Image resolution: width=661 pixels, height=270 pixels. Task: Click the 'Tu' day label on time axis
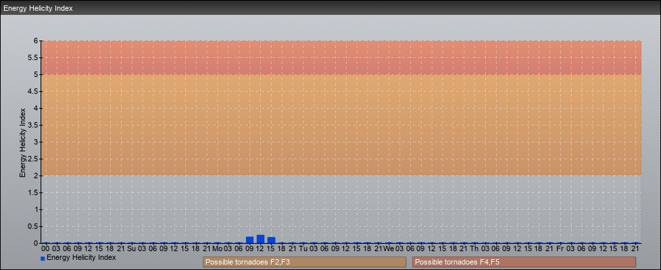tap(303, 248)
